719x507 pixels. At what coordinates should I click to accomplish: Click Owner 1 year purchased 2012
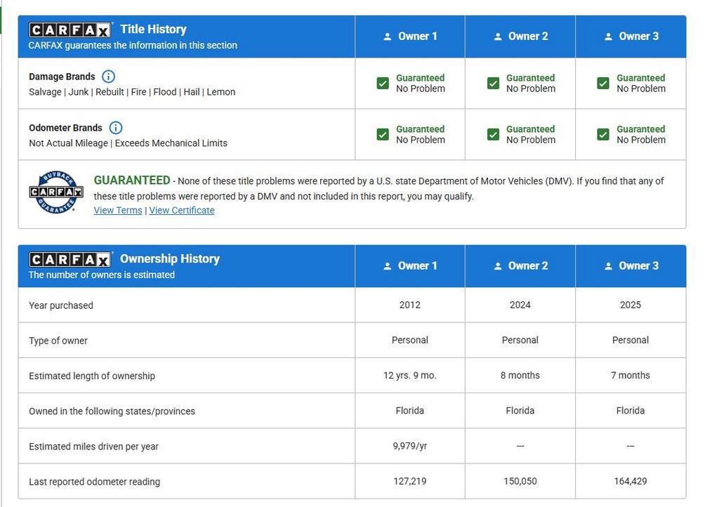(410, 305)
